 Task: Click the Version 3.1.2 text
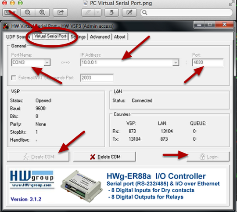click(26, 199)
